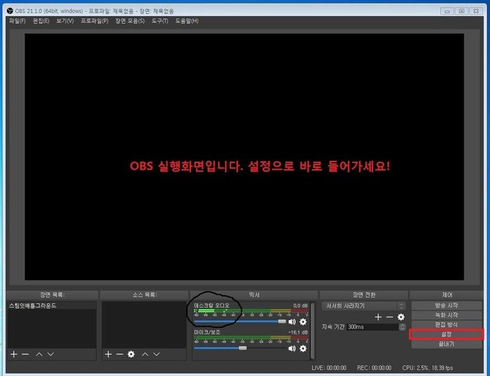Image resolution: width=490 pixels, height=376 pixels.
Task: Open 데스크탑 오디오 settings gear
Action: tap(303, 322)
